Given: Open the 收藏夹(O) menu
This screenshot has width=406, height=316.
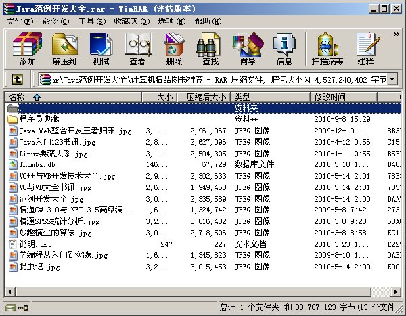Looking at the screenshot, I should click(x=132, y=21).
